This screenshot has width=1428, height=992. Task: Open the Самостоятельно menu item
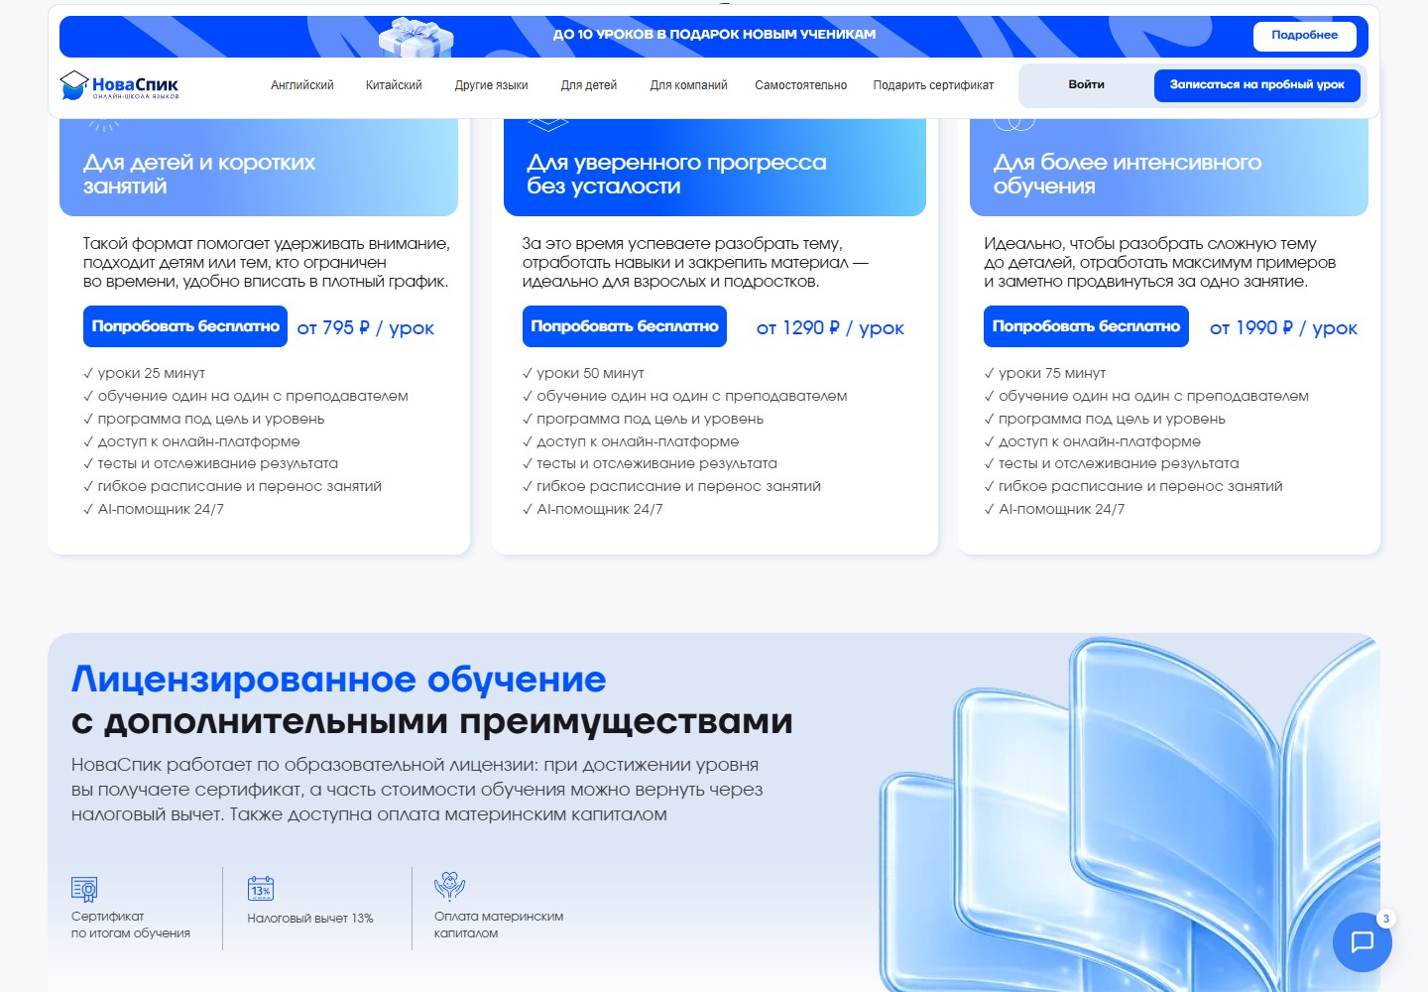pyautogui.click(x=800, y=85)
